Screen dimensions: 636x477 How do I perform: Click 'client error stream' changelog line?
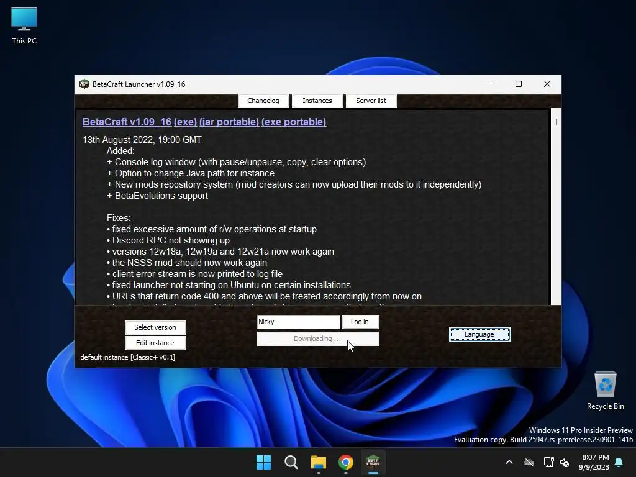point(194,274)
